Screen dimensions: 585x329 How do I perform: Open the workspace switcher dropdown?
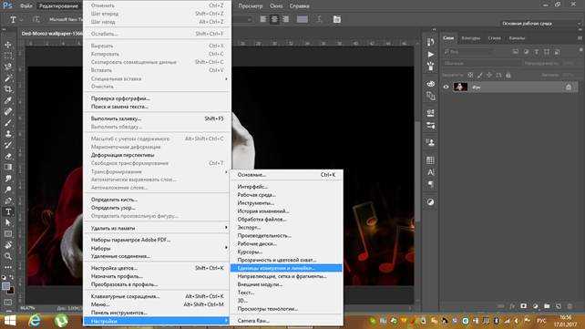pos(540,24)
